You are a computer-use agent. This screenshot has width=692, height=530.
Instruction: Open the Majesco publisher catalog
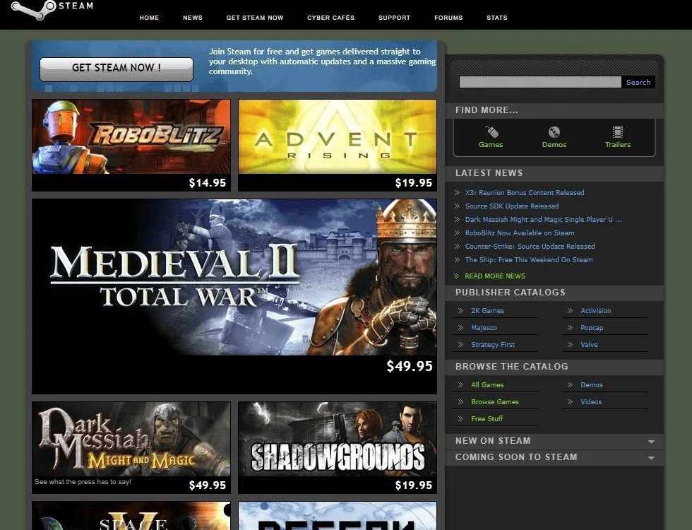point(484,328)
